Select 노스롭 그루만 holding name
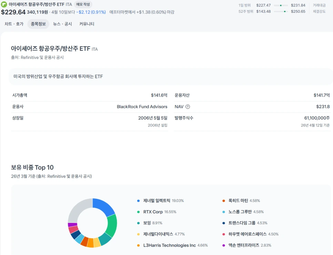Image resolution: width=333 pixels, height=255 pixels. click(x=240, y=212)
